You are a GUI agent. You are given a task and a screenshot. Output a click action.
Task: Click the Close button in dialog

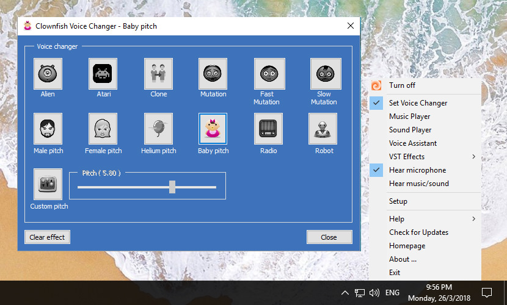pyautogui.click(x=329, y=237)
